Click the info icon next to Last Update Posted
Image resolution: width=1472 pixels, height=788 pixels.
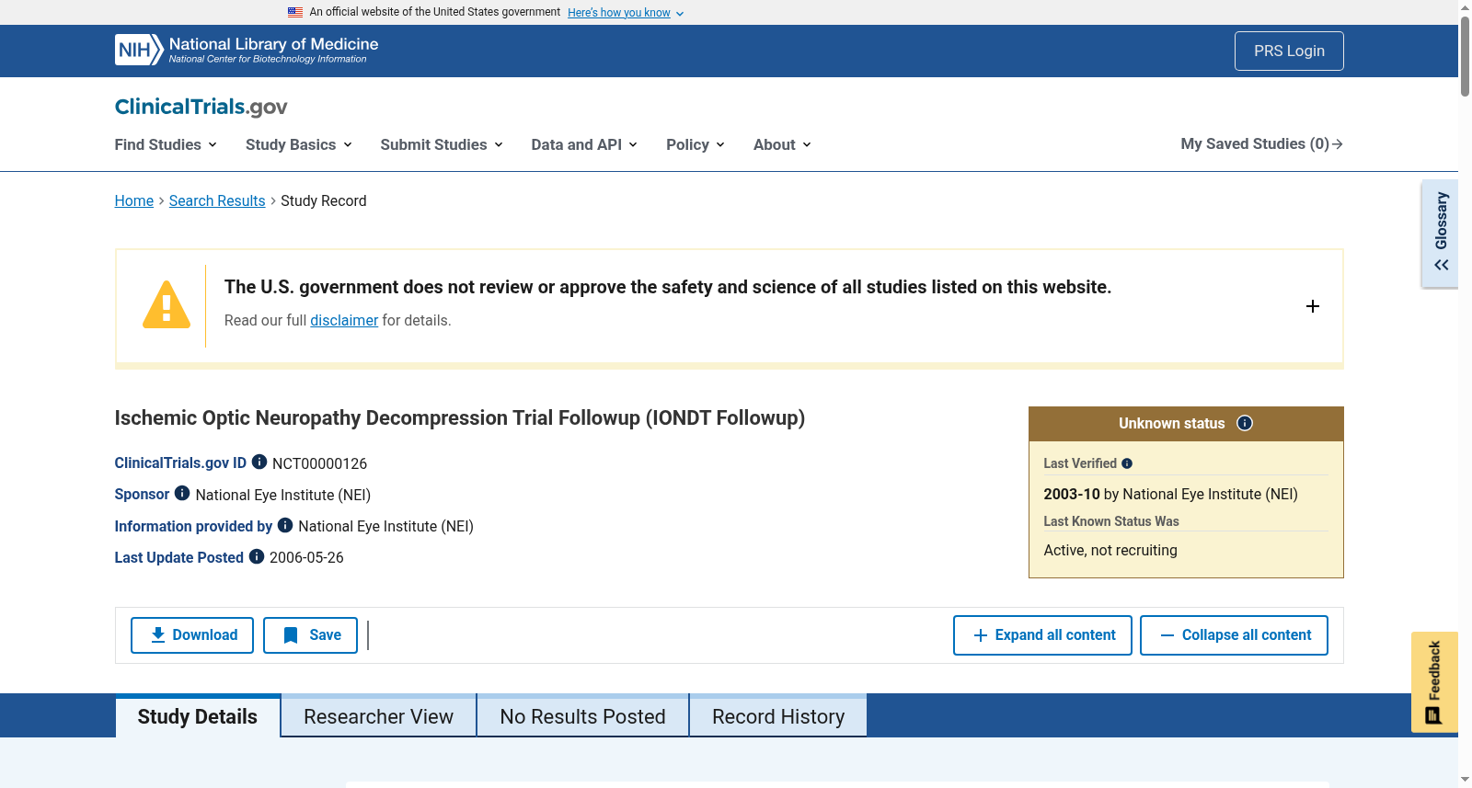pos(257,555)
